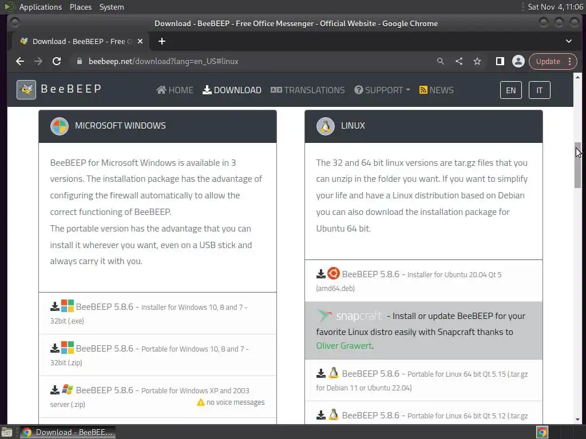Open the TRANSLATIONS navigation item
This screenshot has width=586, height=439.
coord(307,90)
